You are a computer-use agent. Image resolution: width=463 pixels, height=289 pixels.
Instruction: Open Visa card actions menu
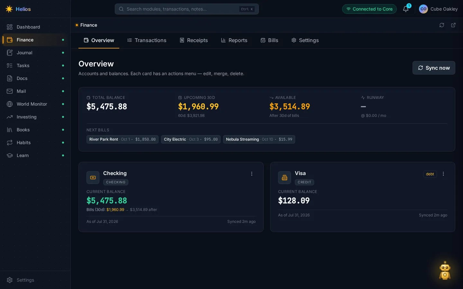tap(443, 174)
